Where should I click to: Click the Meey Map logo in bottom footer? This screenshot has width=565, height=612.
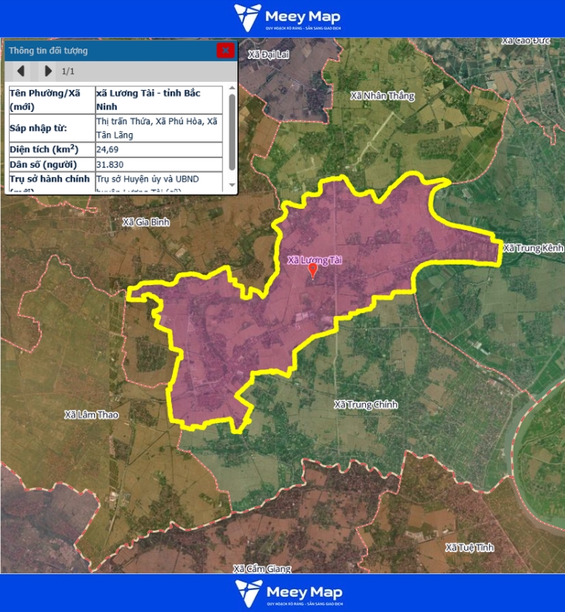pyautogui.click(x=288, y=593)
